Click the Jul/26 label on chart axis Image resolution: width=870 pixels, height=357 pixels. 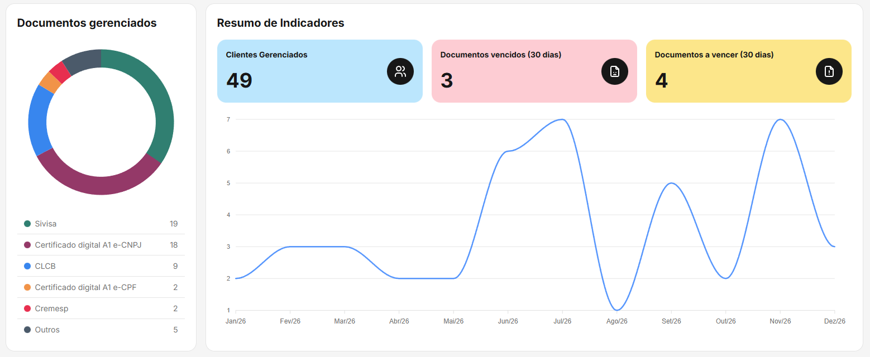coord(562,321)
